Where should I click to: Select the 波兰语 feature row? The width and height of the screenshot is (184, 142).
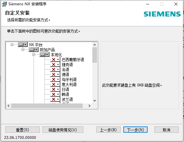pyautogui.click(x=67, y=99)
